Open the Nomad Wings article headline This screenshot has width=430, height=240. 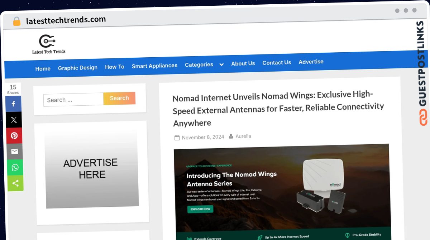click(x=278, y=109)
